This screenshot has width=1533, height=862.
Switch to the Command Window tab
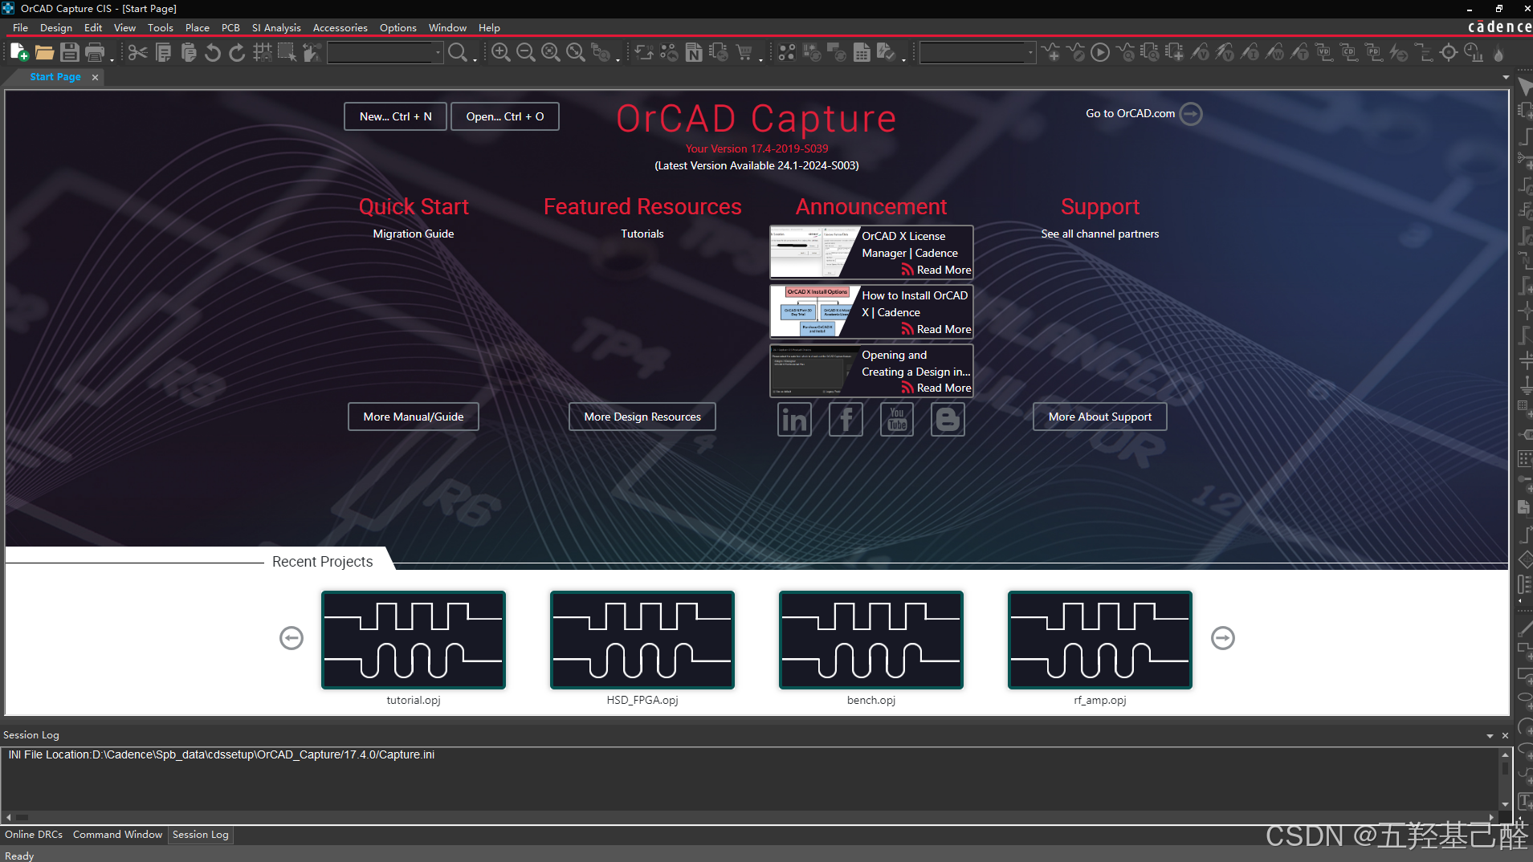click(117, 835)
